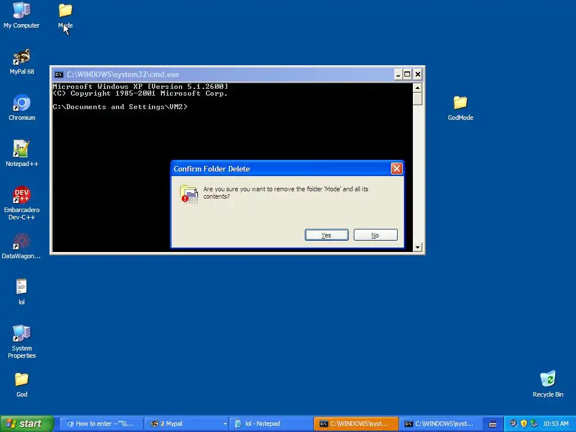Launch the MyPal 68 browser shortcut
Image resolution: width=576 pixels, height=432 pixels.
(x=22, y=61)
